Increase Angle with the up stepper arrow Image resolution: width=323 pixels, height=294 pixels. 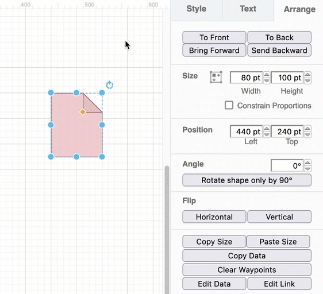[307, 163]
